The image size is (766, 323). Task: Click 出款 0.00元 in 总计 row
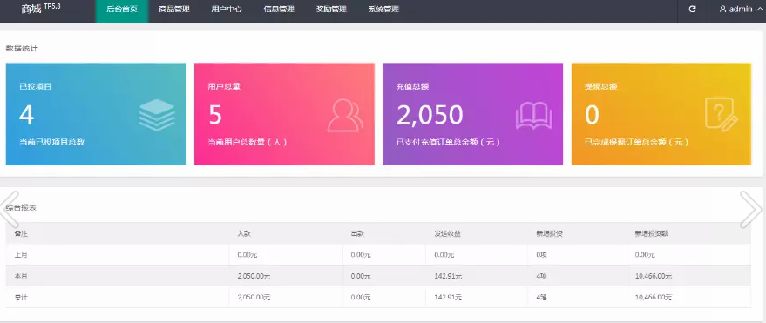tap(361, 297)
